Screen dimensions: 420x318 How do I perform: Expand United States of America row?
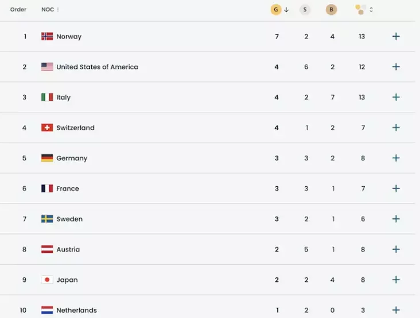pyautogui.click(x=396, y=67)
